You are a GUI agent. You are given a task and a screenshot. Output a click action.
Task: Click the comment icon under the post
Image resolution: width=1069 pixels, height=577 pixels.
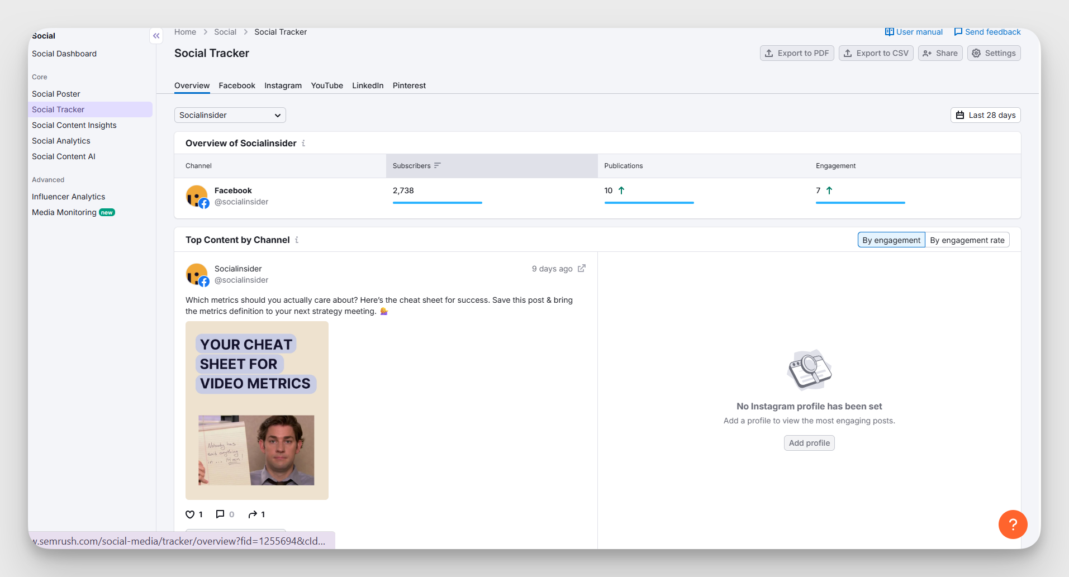tap(220, 514)
